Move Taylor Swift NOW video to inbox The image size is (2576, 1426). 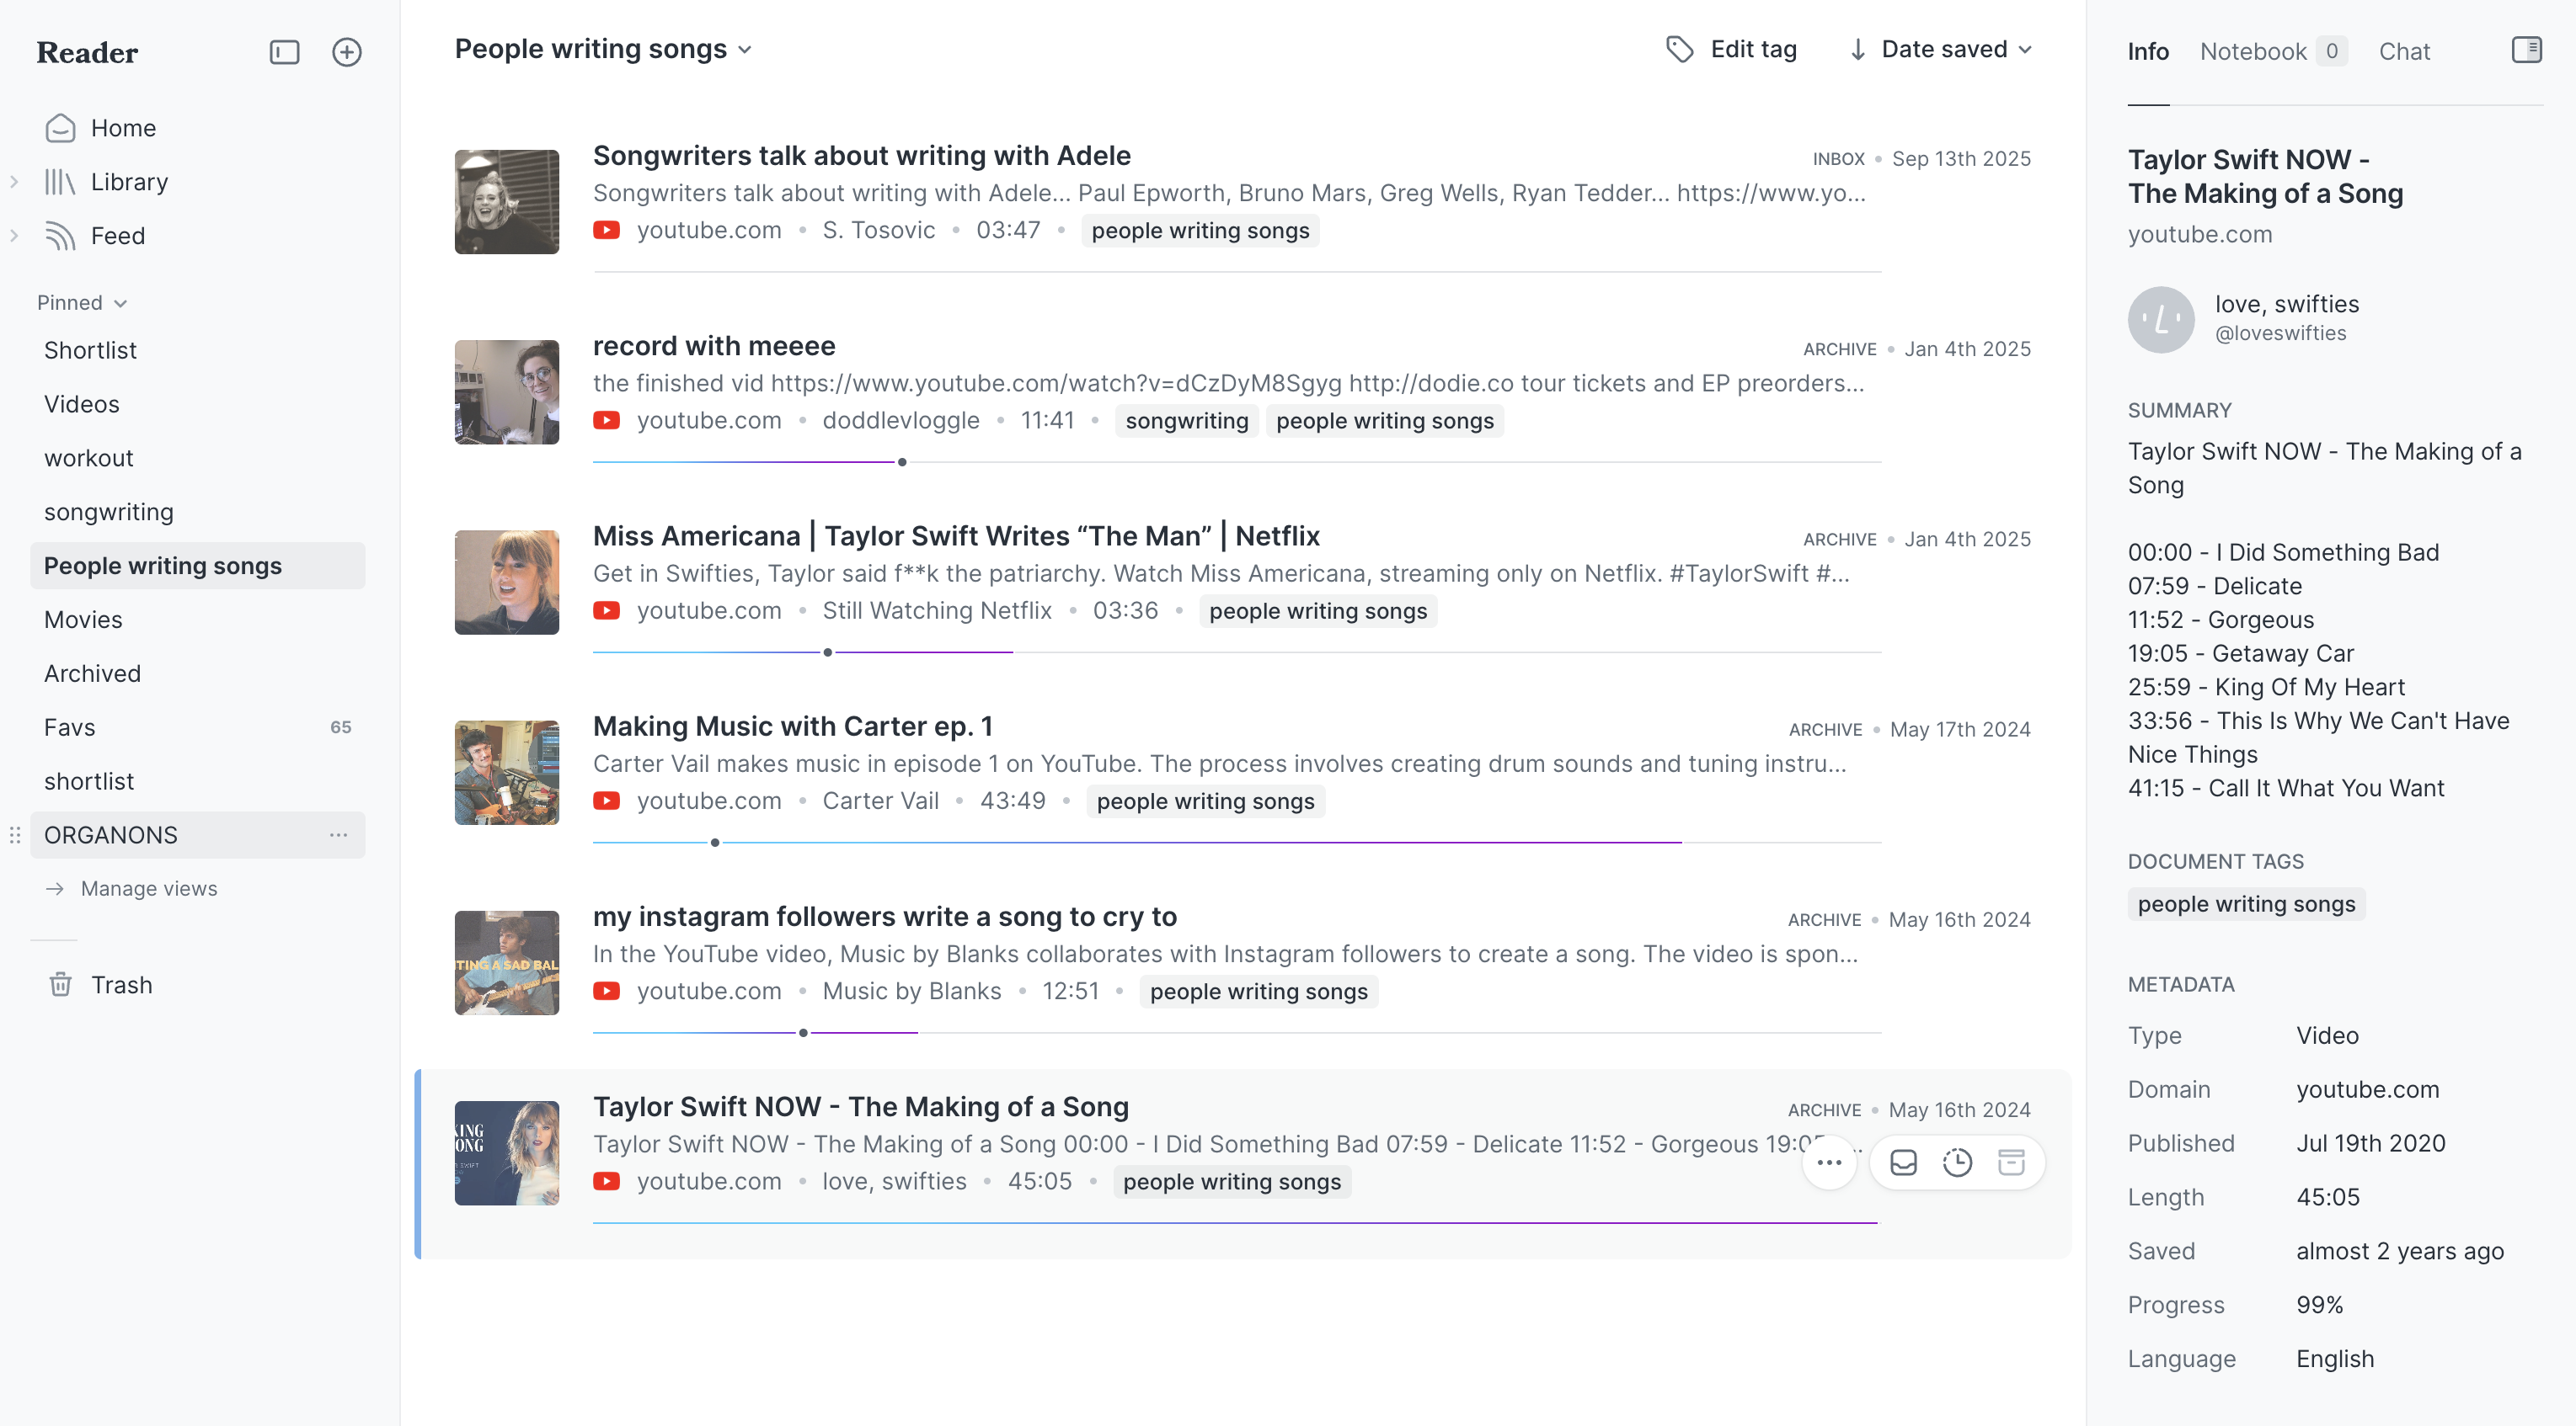coord(1903,1163)
